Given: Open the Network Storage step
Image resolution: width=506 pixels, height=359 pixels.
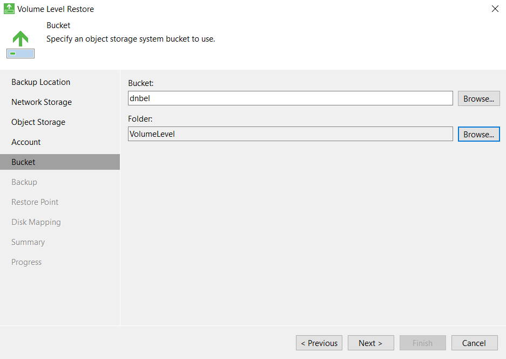Looking at the screenshot, I should 42,102.
